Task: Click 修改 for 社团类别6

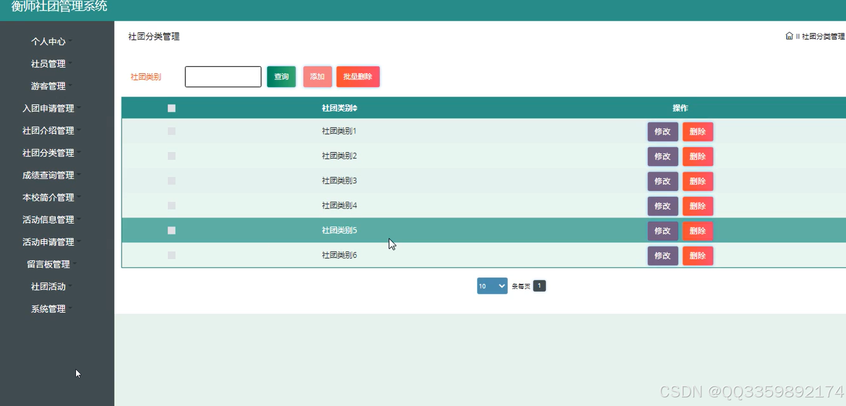Action: (x=663, y=255)
